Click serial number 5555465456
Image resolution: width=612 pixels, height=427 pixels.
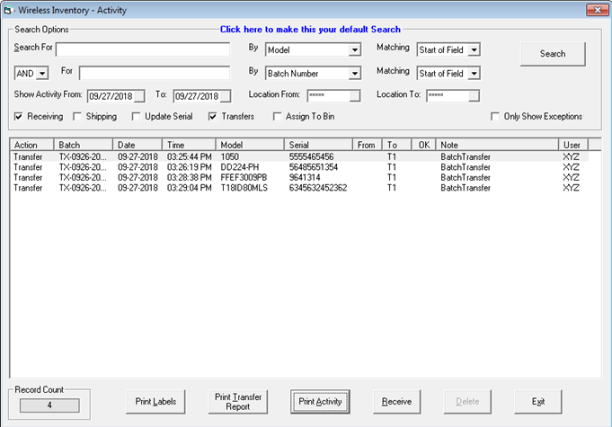pyautogui.click(x=312, y=157)
